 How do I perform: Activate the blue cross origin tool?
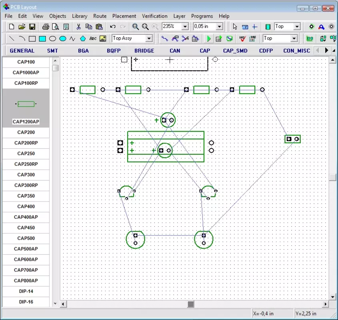pos(255,26)
